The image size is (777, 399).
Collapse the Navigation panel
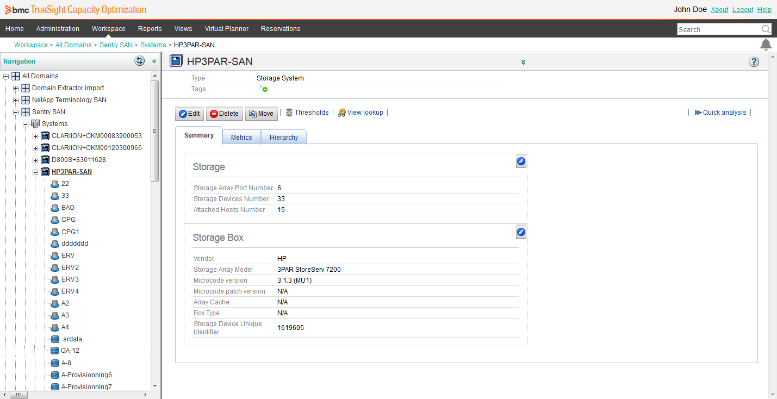click(x=154, y=61)
